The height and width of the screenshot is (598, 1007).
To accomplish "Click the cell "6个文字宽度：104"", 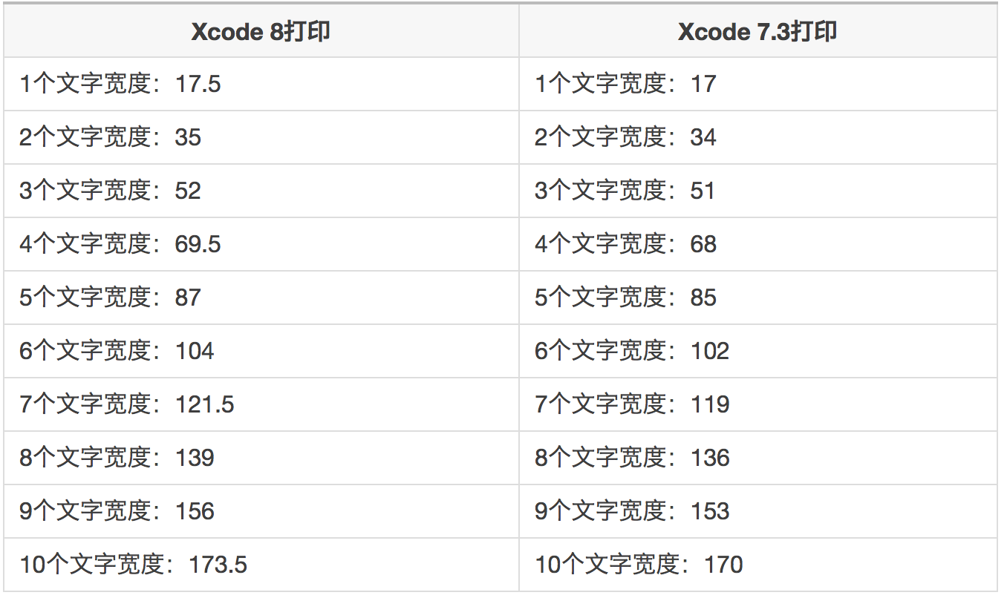I will [x=117, y=351].
